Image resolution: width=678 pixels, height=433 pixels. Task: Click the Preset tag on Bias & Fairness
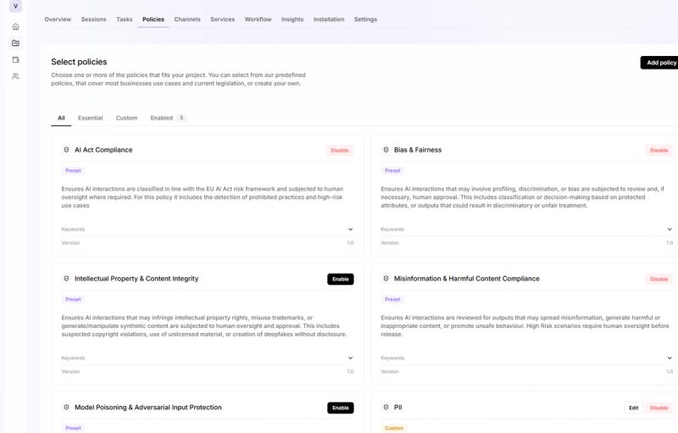pos(392,170)
